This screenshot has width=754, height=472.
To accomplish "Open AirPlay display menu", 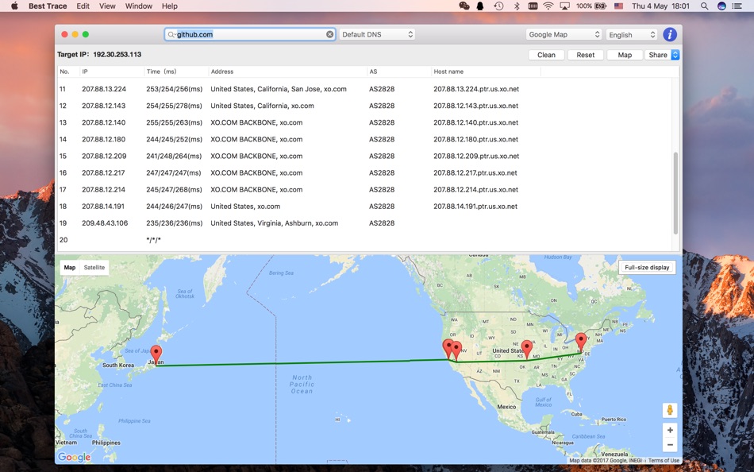I will pyautogui.click(x=565, y=6).
